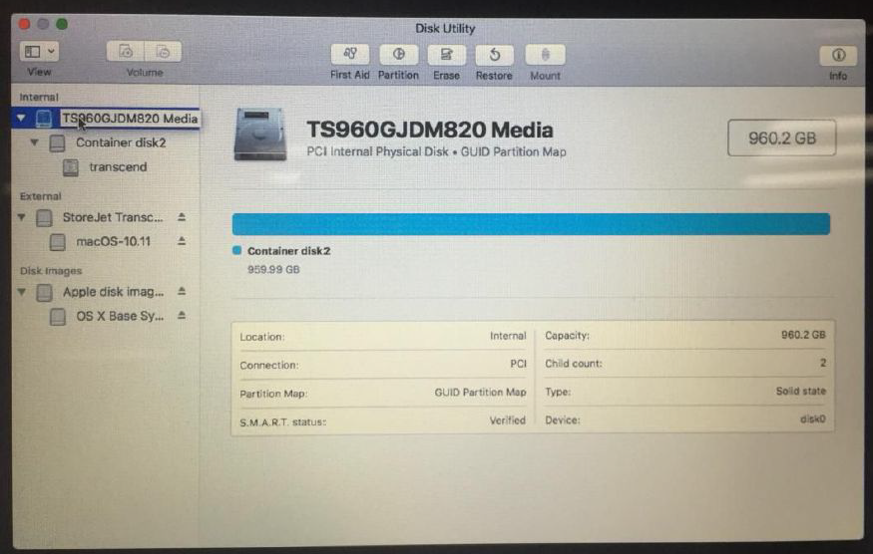Eject the StoreJet Transc... drive
This screenshot has width=873, height=554.
pos(182,217)
